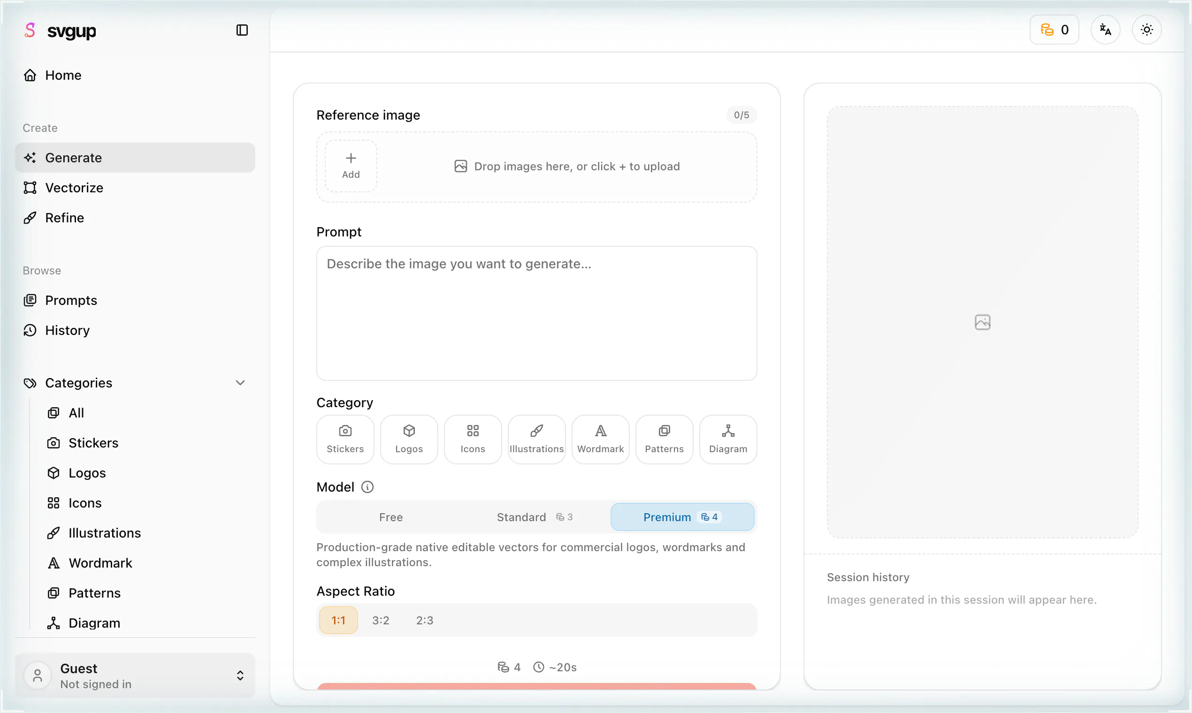Open the Refine tool in the sidebar
Image resolution: width=1192 pixels, height=713 pixels.
click(x=135, y=218)
